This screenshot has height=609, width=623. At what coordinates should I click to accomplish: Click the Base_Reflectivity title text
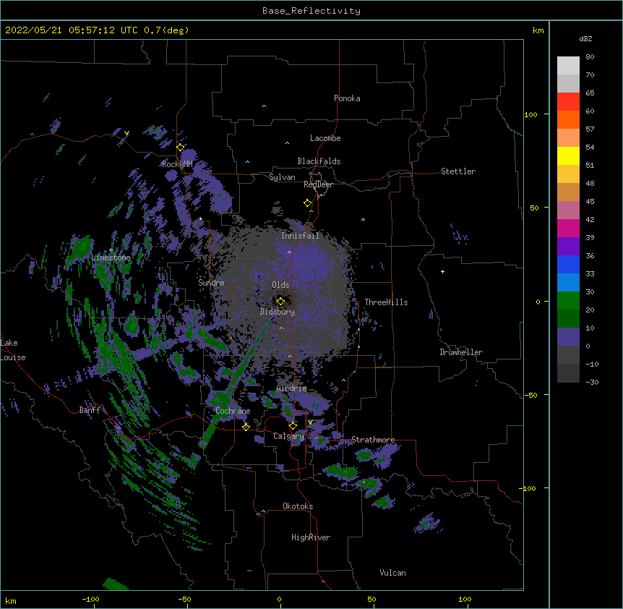coord(311,11)
